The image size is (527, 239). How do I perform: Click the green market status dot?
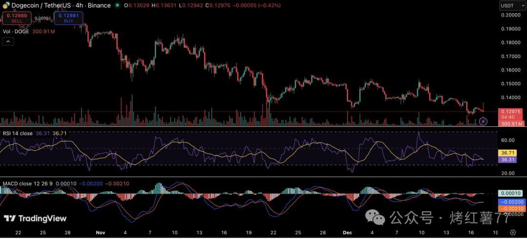117,5
